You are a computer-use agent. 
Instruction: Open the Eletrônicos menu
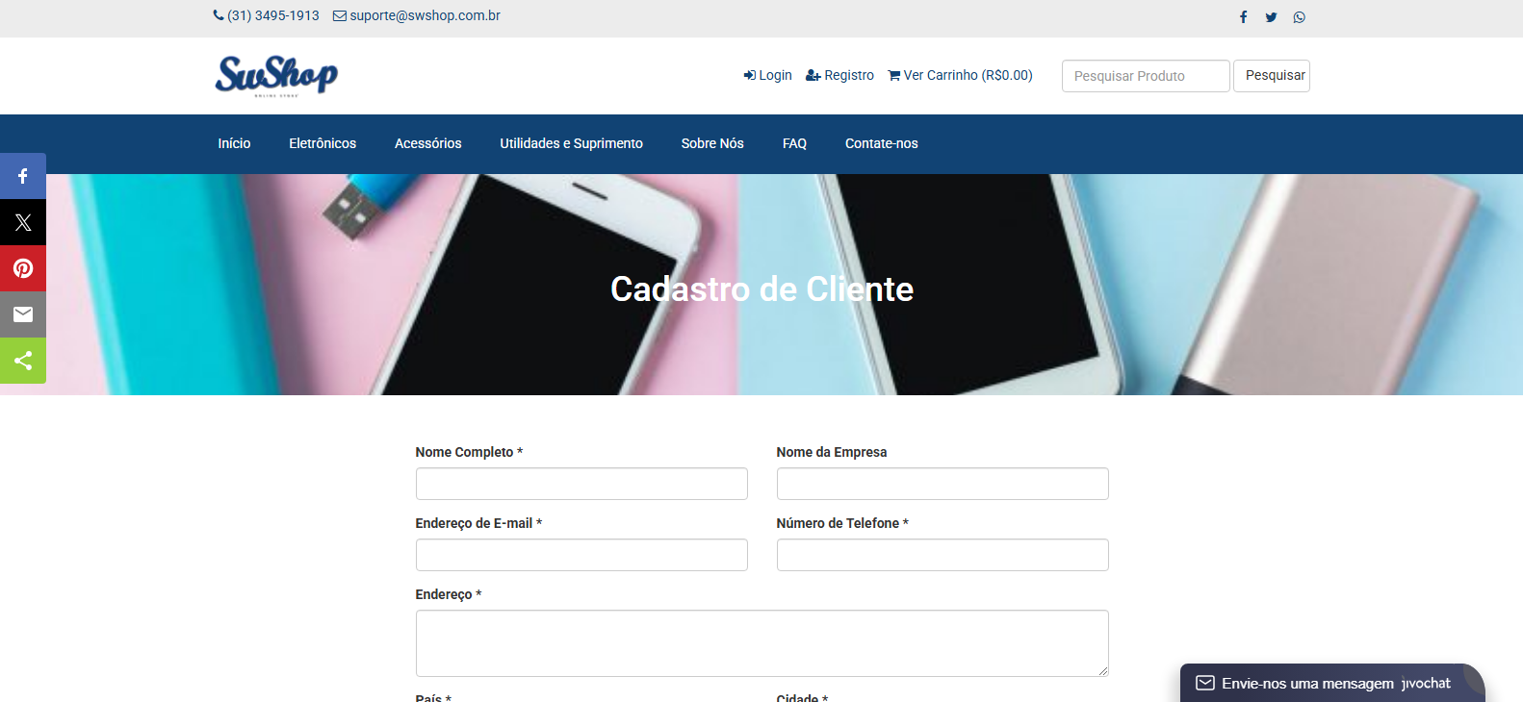323,143
